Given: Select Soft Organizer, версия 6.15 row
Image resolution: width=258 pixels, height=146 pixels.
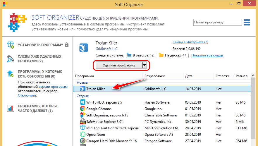Looking at the screenshot, I should pos(162,115).
